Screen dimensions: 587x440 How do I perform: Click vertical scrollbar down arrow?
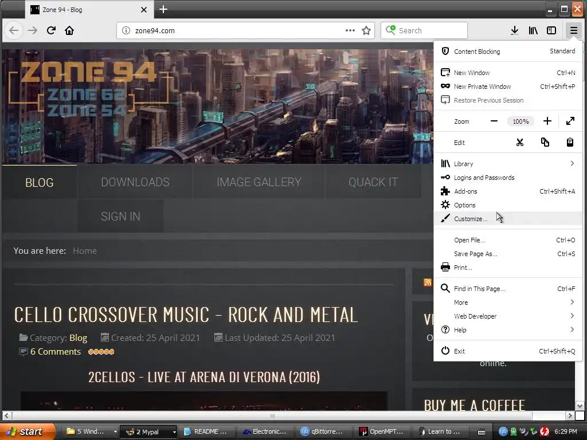[580, 406]
